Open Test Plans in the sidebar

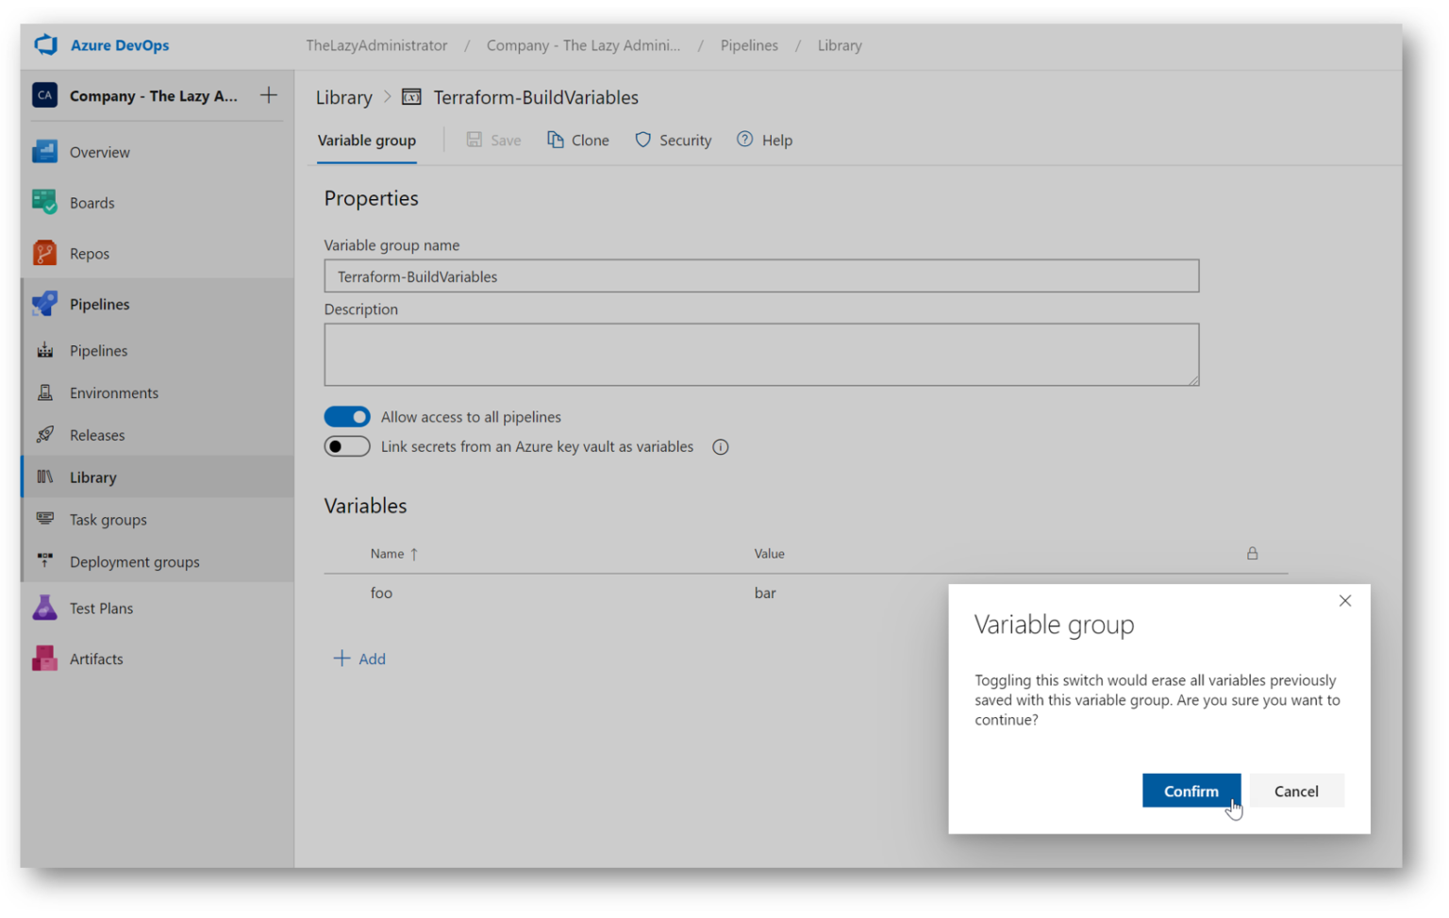tap(102, 609)
